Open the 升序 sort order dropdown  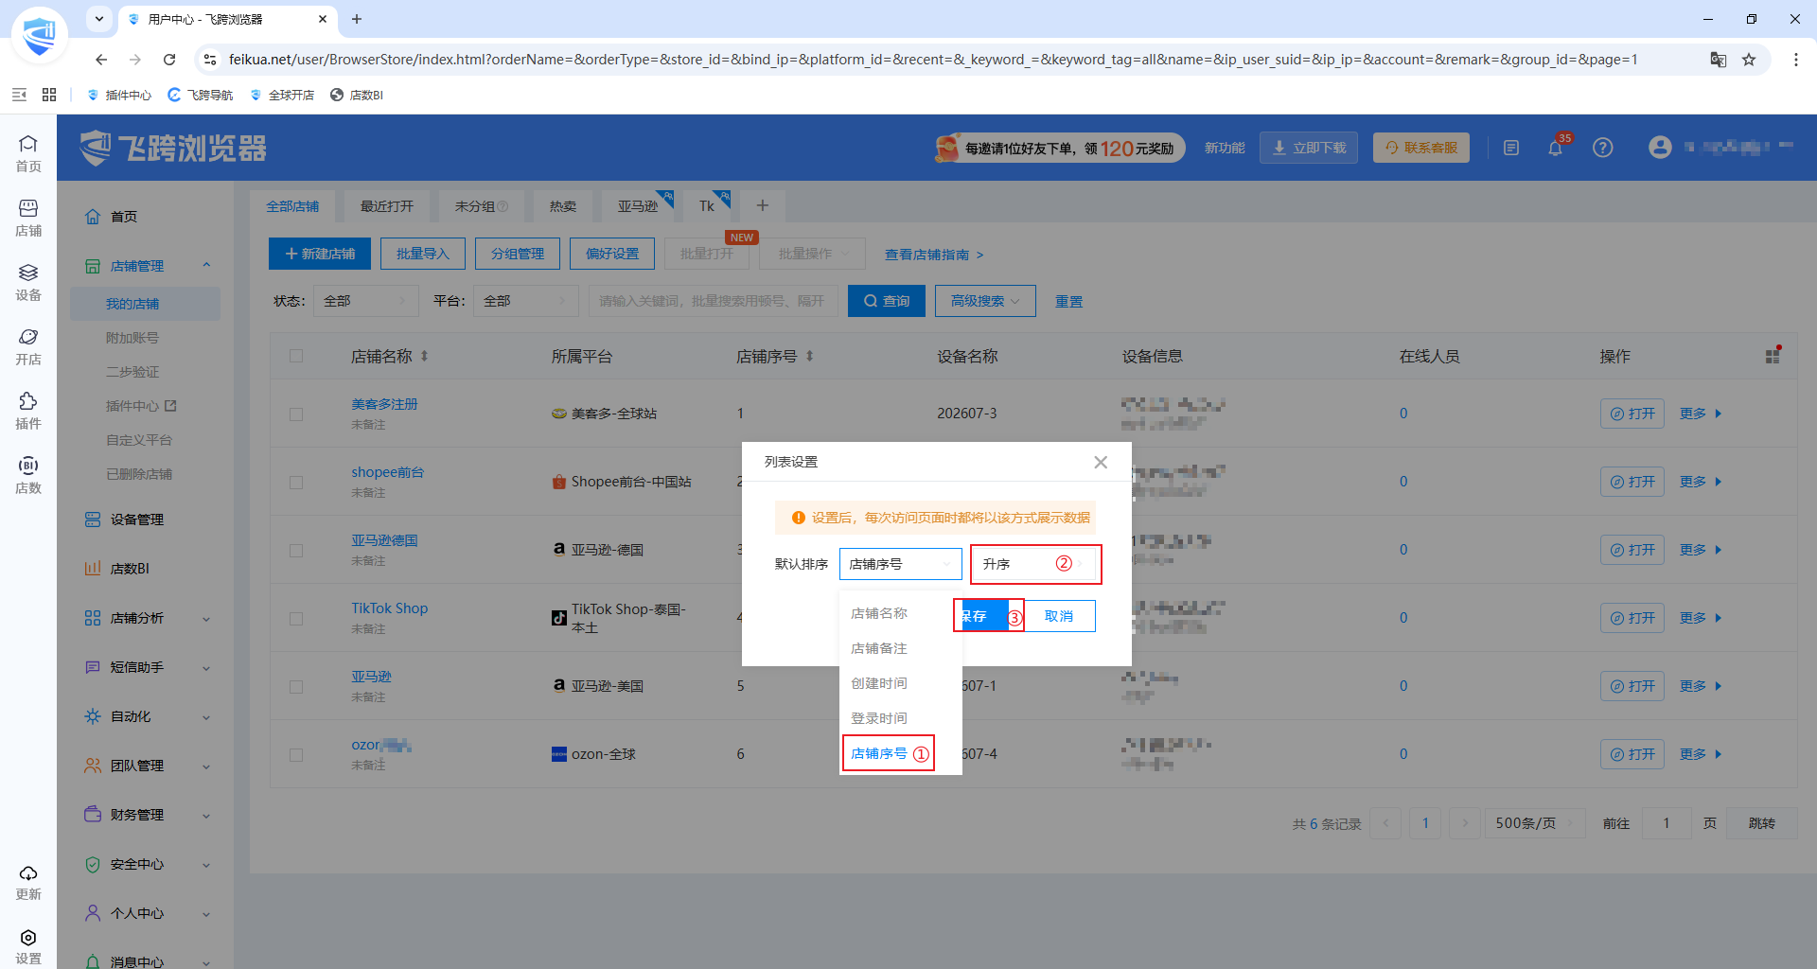tap(1035, 564)
